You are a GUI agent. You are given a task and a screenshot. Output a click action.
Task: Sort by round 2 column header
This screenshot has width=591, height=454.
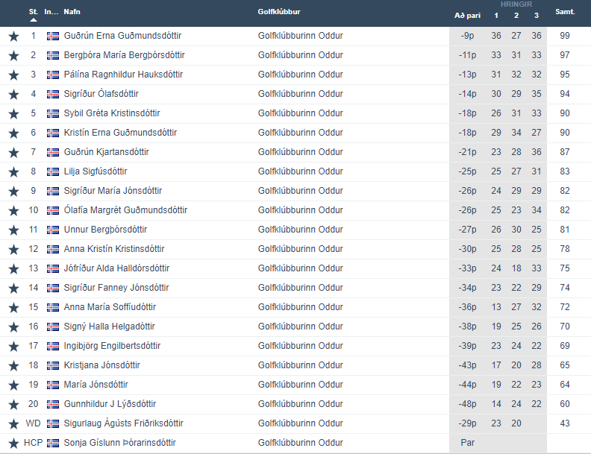[x=516, y=16]
